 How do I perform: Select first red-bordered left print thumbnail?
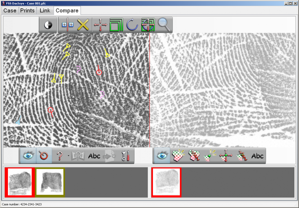[x=20, y=182]
